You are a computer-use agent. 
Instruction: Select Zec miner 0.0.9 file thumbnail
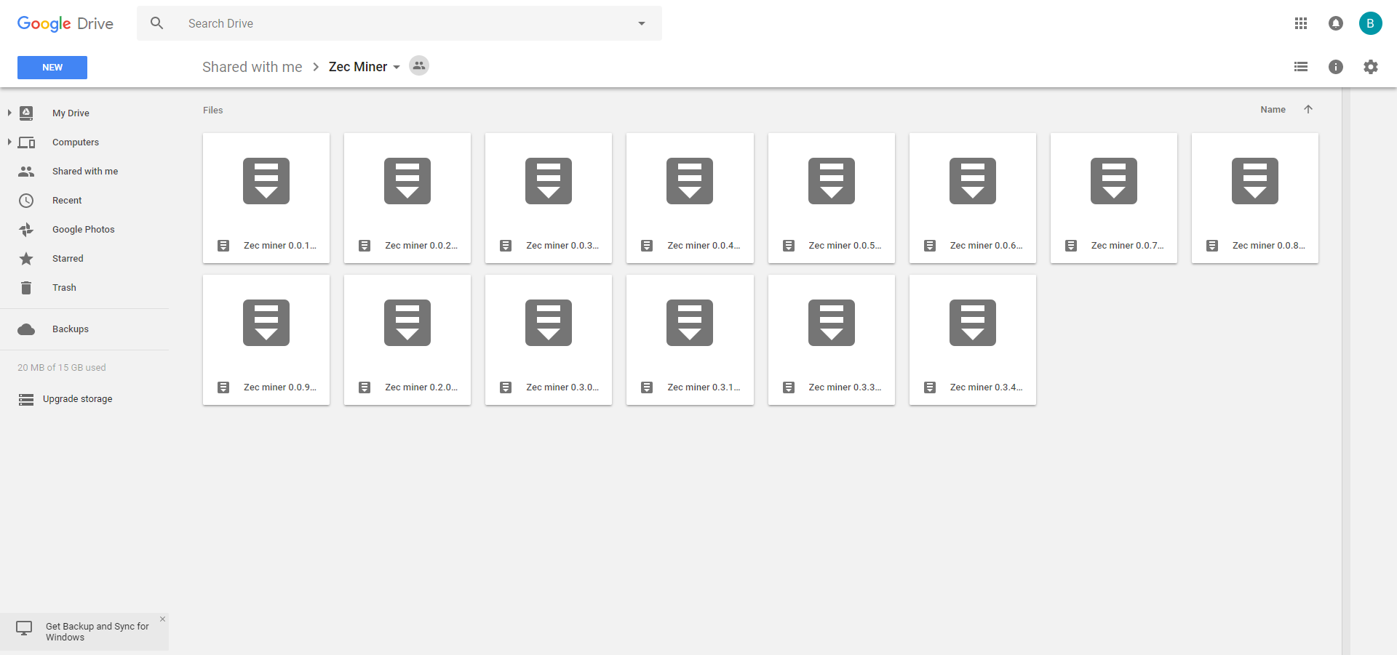pos(266,339)
